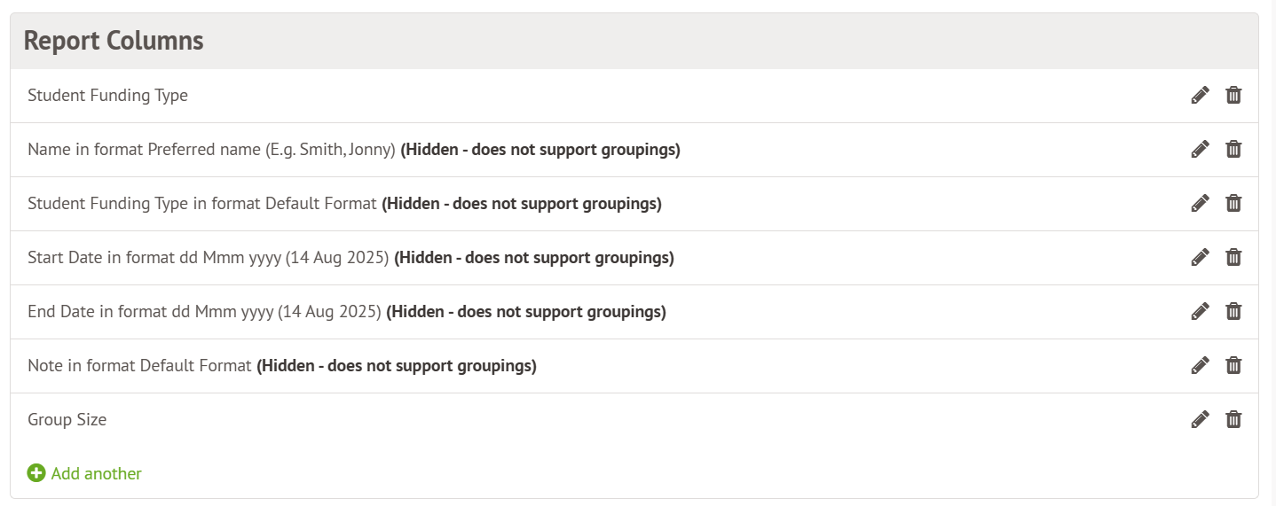This screenshot has height=506, width=1276.
Task: Select the End Date row label
Action: [204, 312]
